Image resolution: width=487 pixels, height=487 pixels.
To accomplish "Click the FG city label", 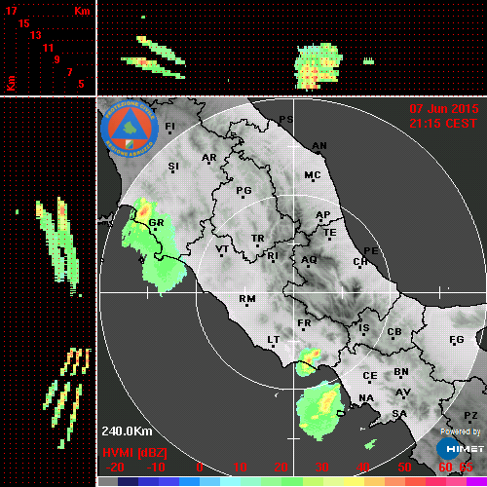I will (457, 340).
